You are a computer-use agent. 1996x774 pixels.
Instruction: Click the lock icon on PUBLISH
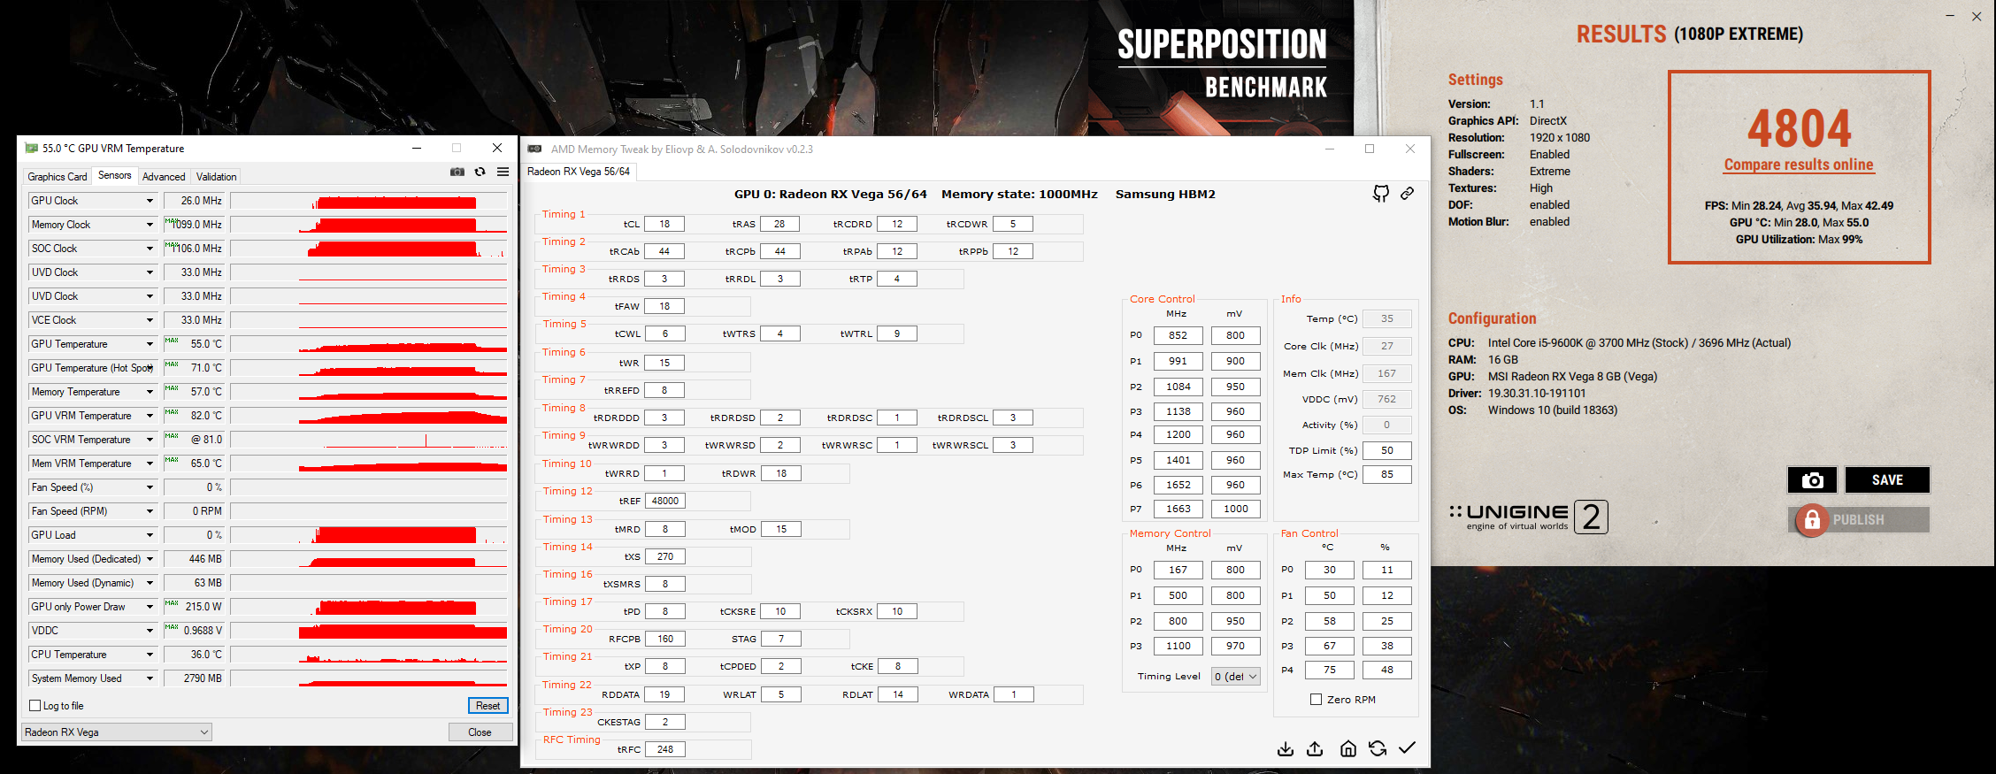(x=1812, y=519)
